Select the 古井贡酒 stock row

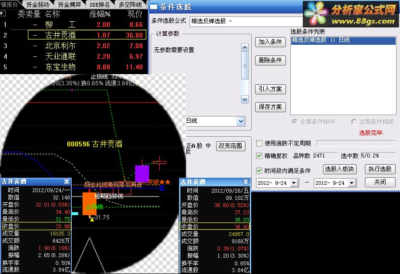(x=87, y=35)
